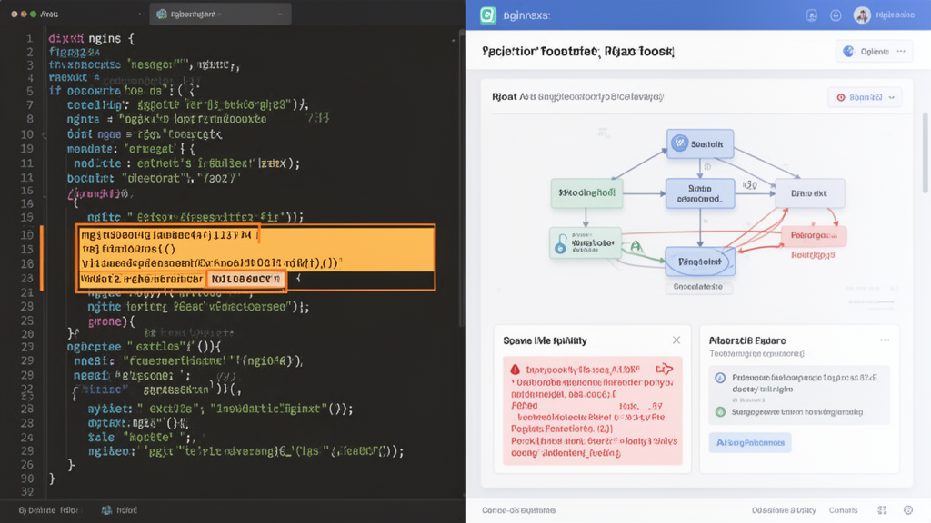Close the left bottom card with its X

(x=676, y=340)
